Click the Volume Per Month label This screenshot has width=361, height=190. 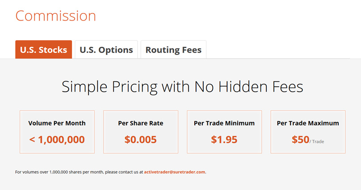57,123
